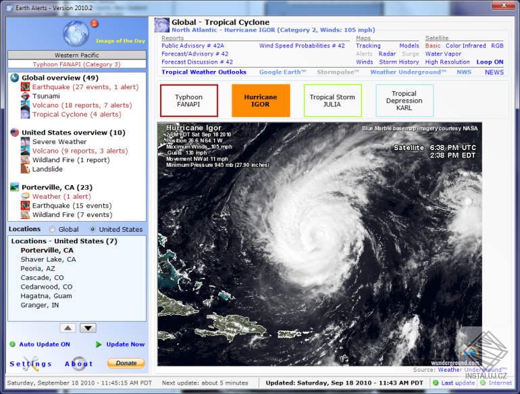Click the green Auto Update status dot
Image resolution: width=520 pixels, height=394 pixels.
13,344
